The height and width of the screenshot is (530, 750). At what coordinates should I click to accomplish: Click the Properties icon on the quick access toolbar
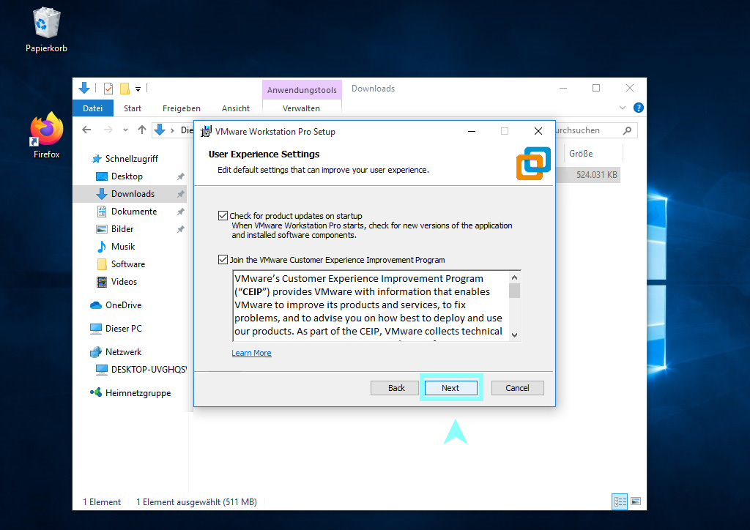click(x=108, y=88)
